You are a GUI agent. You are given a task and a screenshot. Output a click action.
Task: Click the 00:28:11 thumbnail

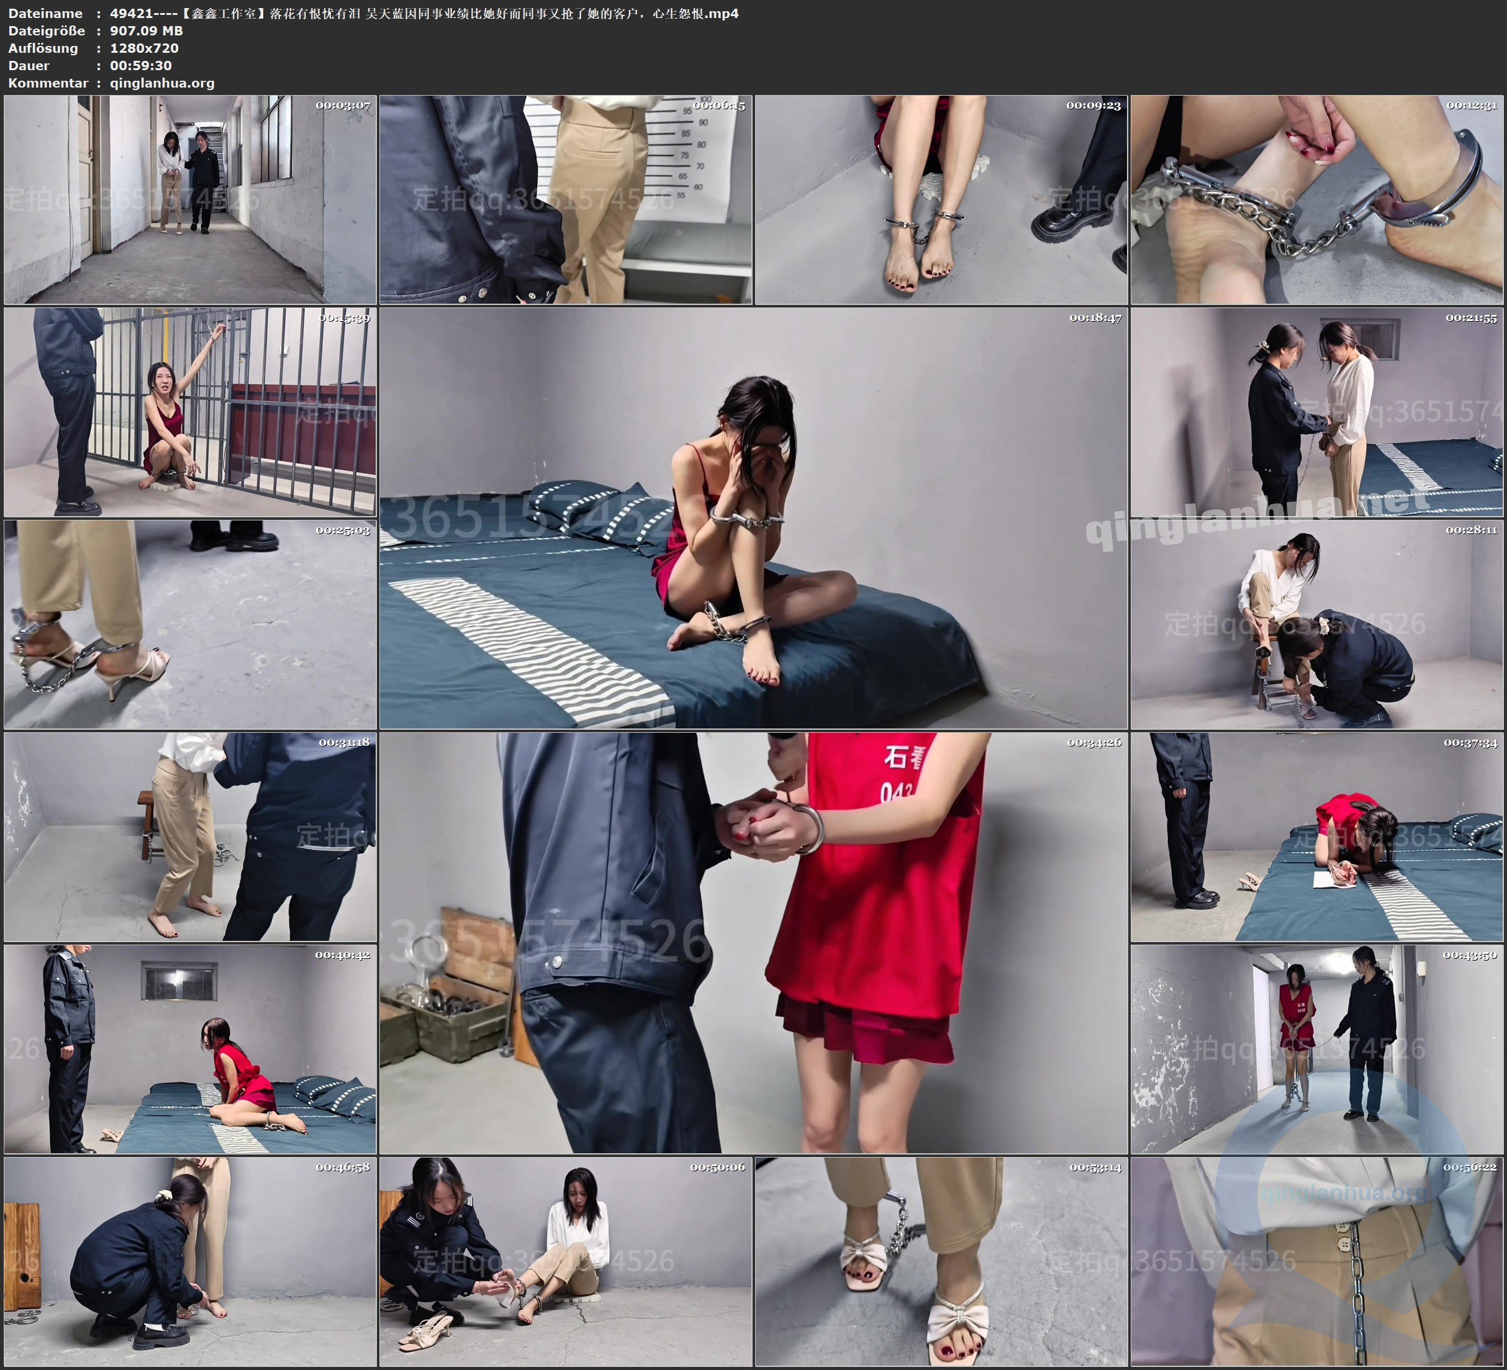point(1317,624)
